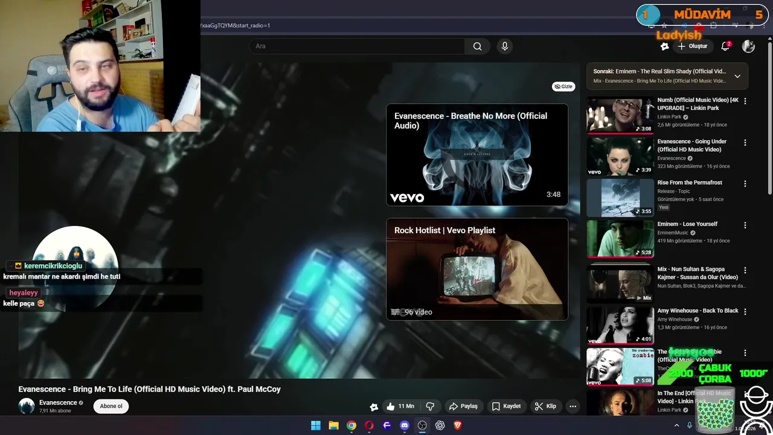Open the account avatar menu
This screenshot has height=435, width=773.
(748, 46)
